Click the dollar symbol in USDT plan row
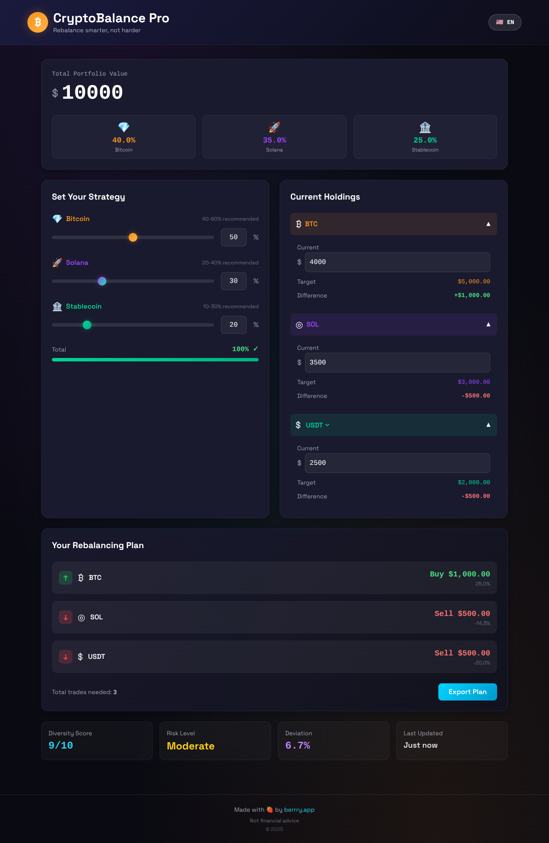Image resolution: width=549 pixels, height=843 pixels. coord(80,657)
